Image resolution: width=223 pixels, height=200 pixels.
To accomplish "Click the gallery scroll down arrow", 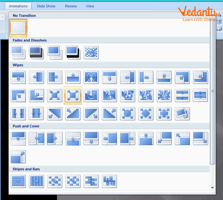I will [x=213, y=188].
